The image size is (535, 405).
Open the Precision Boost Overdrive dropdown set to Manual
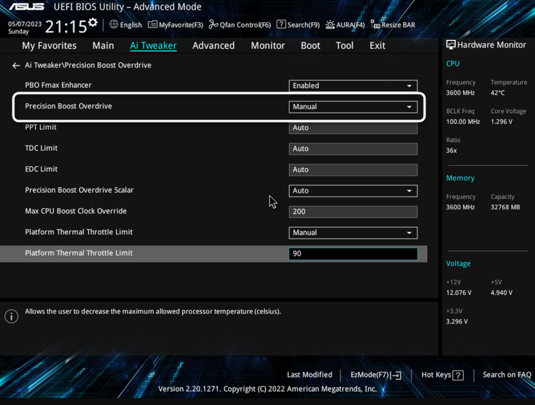(353, 107)
